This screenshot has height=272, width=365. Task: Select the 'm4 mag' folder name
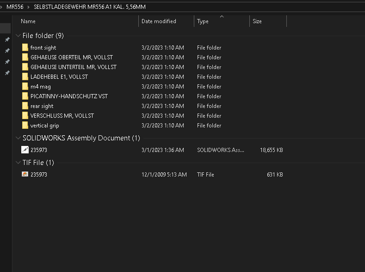click(41, 87)
